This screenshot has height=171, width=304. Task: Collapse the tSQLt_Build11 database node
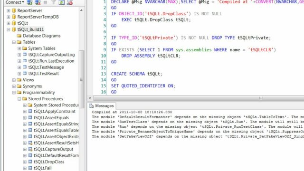coord(9,29)
